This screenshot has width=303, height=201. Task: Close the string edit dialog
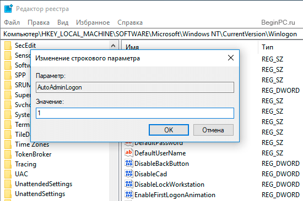tap(231, 58)
